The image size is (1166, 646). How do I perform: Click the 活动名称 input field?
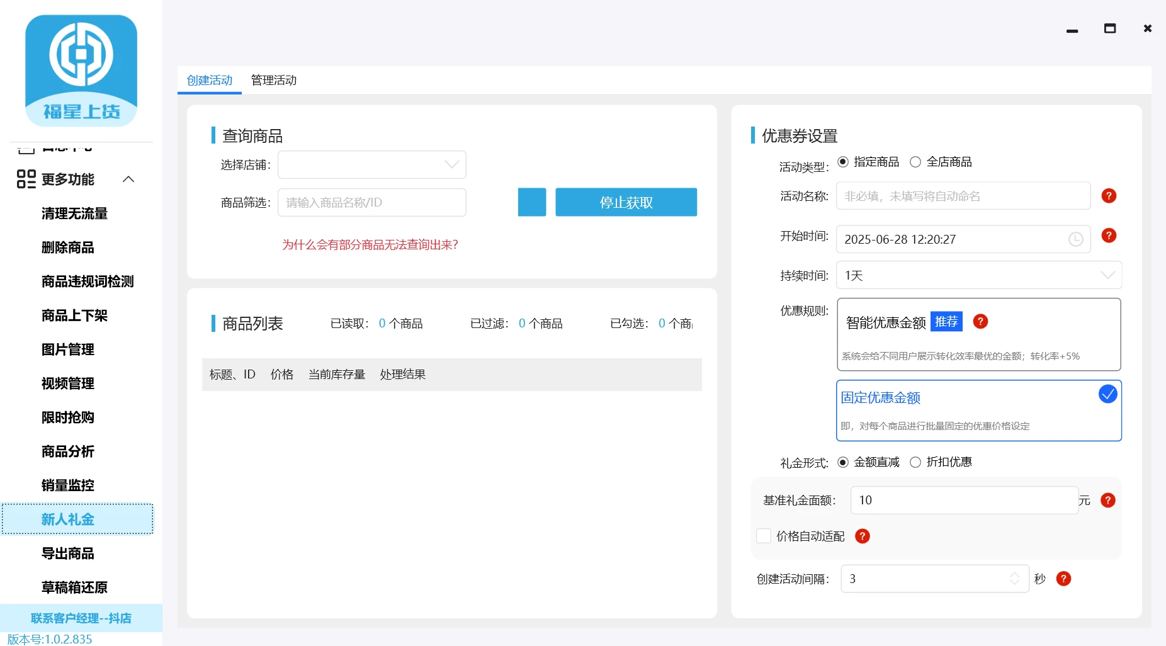963,196
